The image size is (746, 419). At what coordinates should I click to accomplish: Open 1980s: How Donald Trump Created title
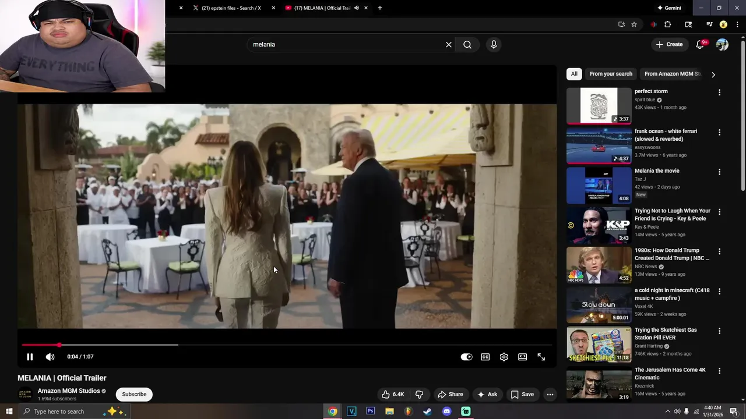672,254
